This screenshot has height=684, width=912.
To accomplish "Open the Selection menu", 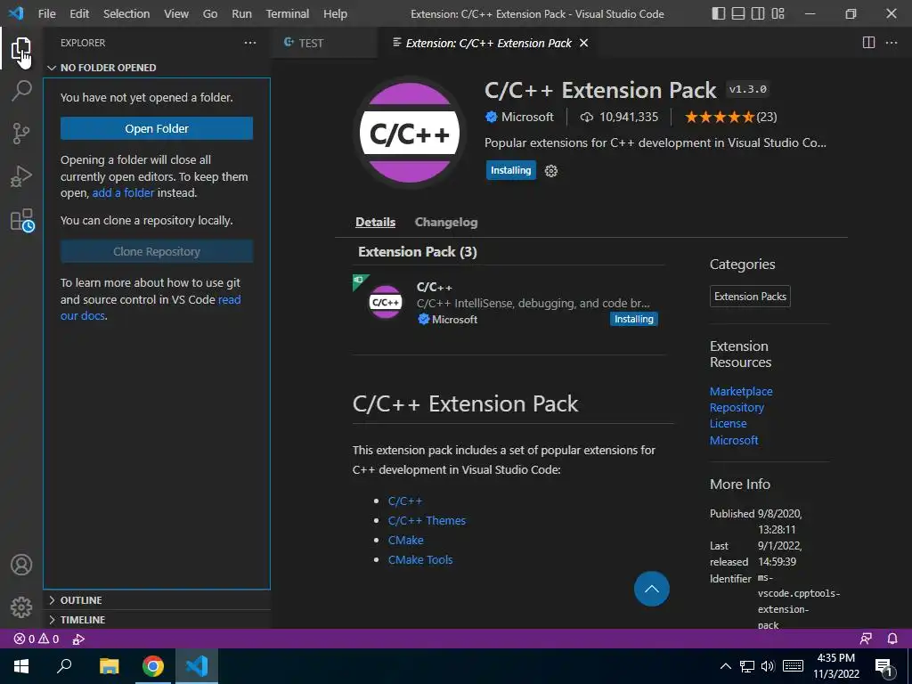I will (126, 13).
